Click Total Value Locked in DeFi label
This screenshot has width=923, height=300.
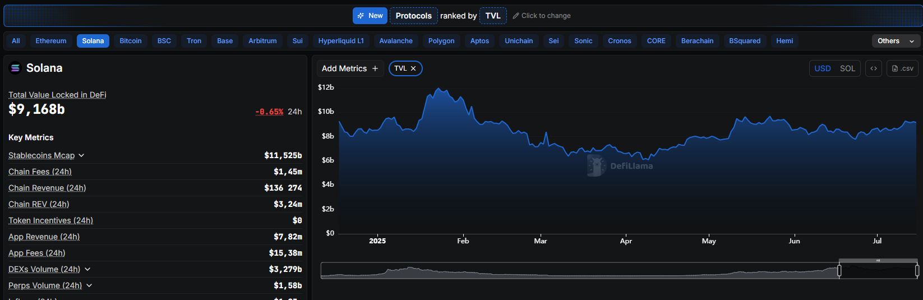click(57, 95)
